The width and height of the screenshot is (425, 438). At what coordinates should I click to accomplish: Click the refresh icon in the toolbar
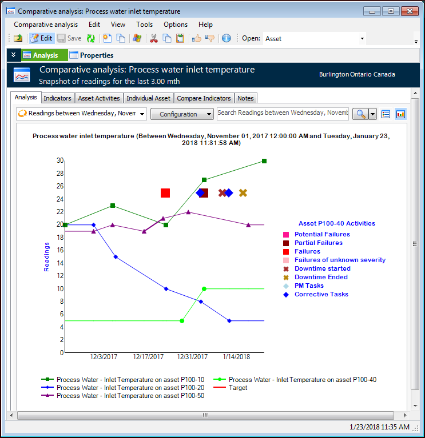coord(91,38)
